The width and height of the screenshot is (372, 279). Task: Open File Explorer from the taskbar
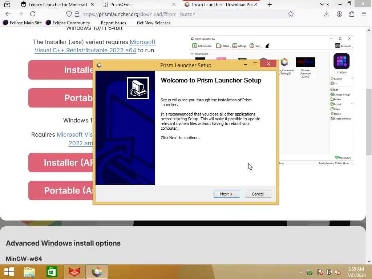pos(29,272)
